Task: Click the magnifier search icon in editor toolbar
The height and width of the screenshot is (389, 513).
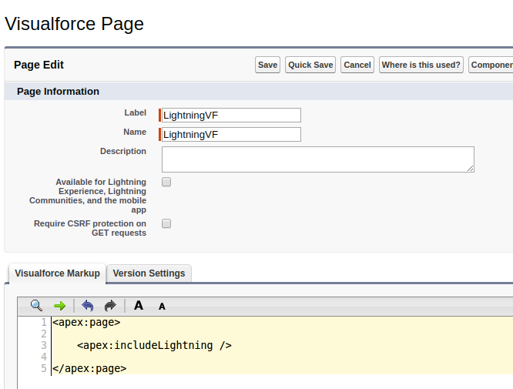Action: click(36, 306)
